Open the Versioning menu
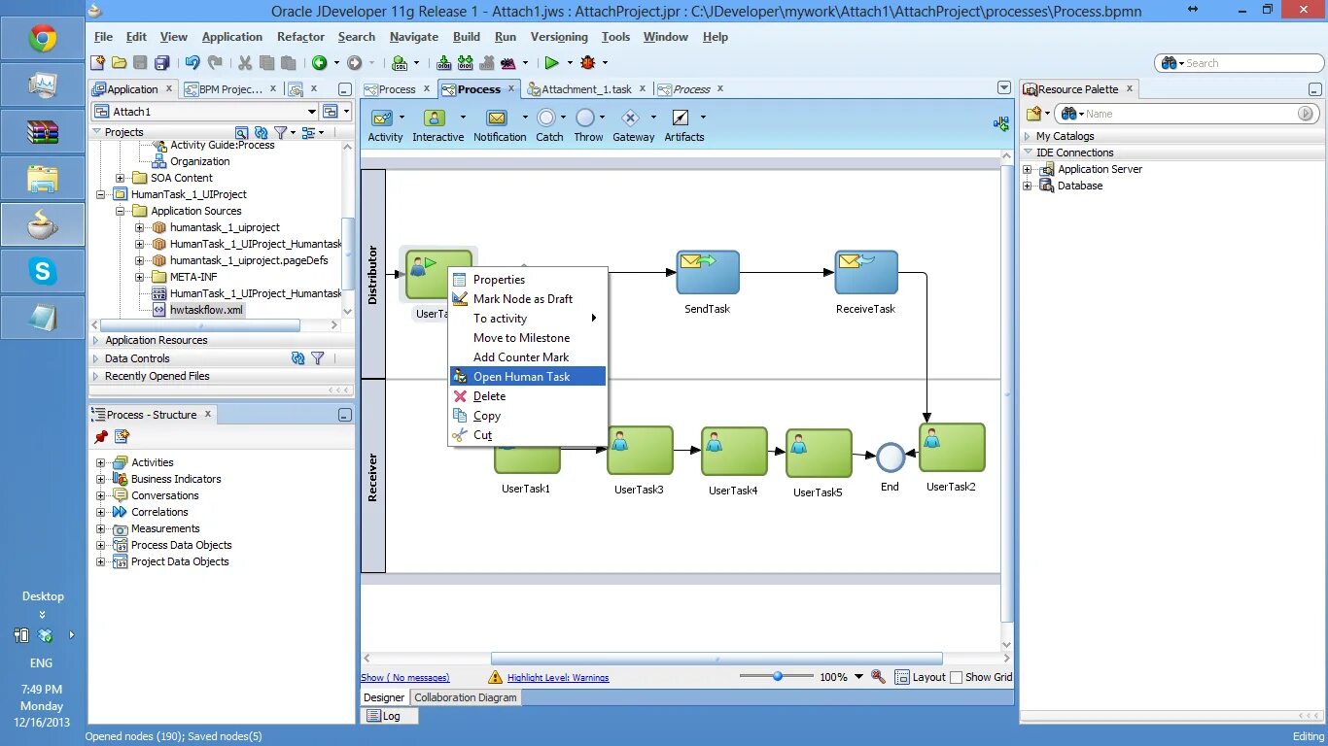The width and height of the screenshot is (1328, 746). click(x=559, y=37)
